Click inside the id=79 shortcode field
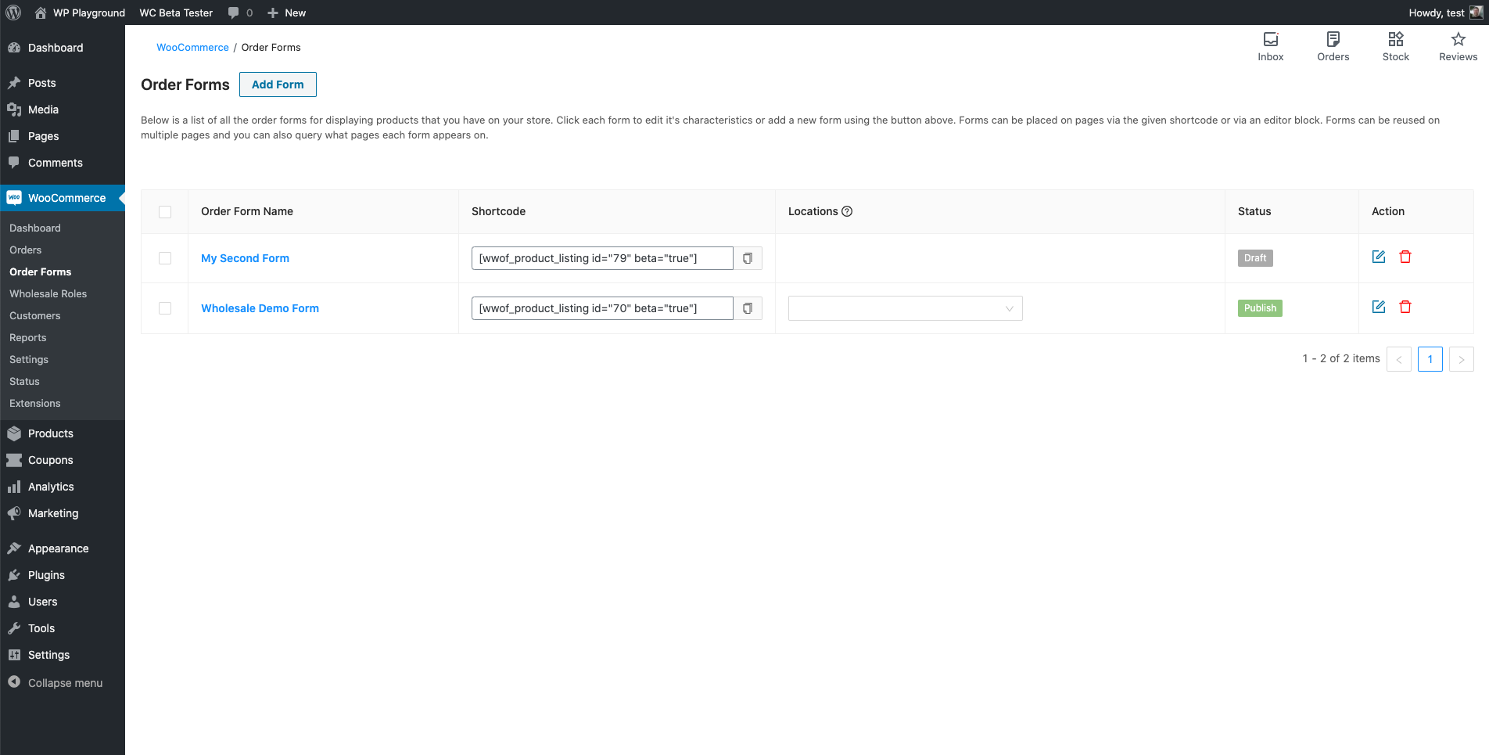 tap(602, 258)
